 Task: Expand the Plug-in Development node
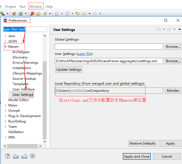tap(5, 116)
